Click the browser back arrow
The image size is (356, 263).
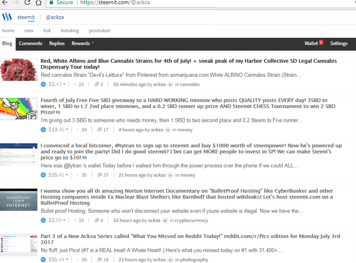[x=4, y=2]
